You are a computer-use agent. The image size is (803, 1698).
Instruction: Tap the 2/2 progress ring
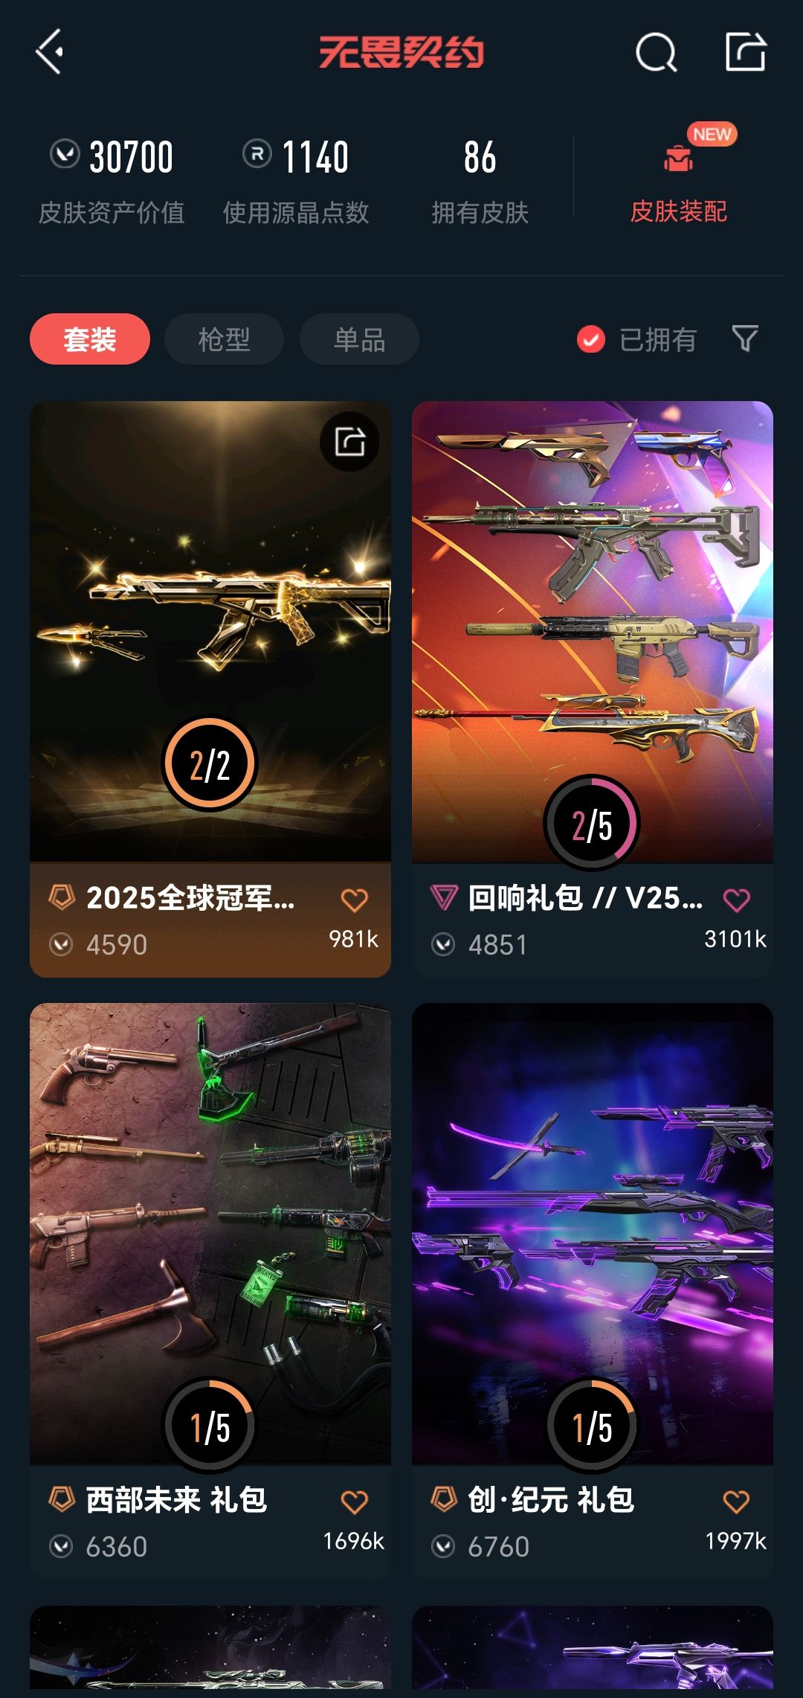(210, 764)
